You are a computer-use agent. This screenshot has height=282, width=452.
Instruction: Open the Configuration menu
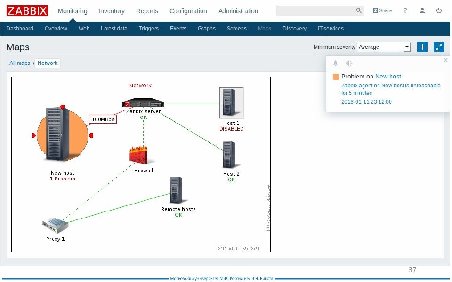(x=188, y=11)
